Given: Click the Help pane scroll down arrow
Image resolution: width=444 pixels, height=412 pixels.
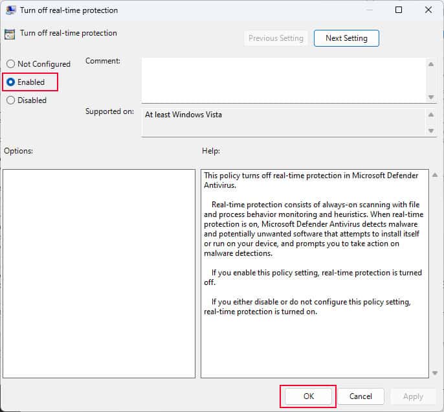Looking at the screenshot, I should pyautogui.click(x=435, y=373).
